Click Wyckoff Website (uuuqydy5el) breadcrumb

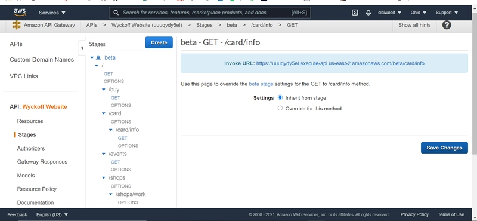coord(147,25)
